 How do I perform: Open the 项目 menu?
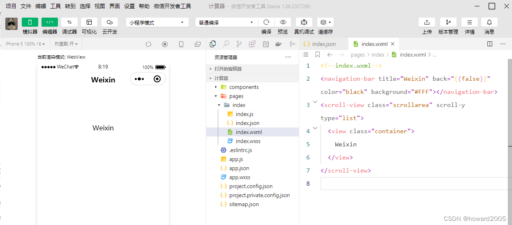click(x=11, y=6)
